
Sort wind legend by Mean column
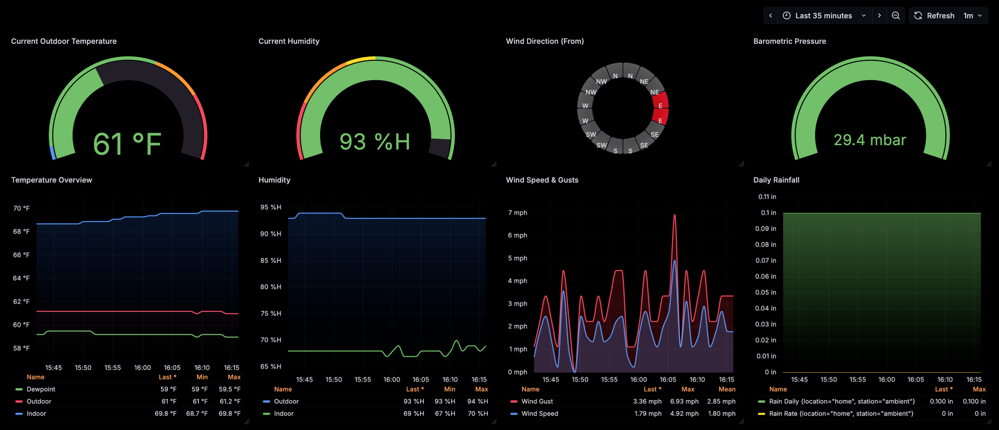[x=727, y=389]
